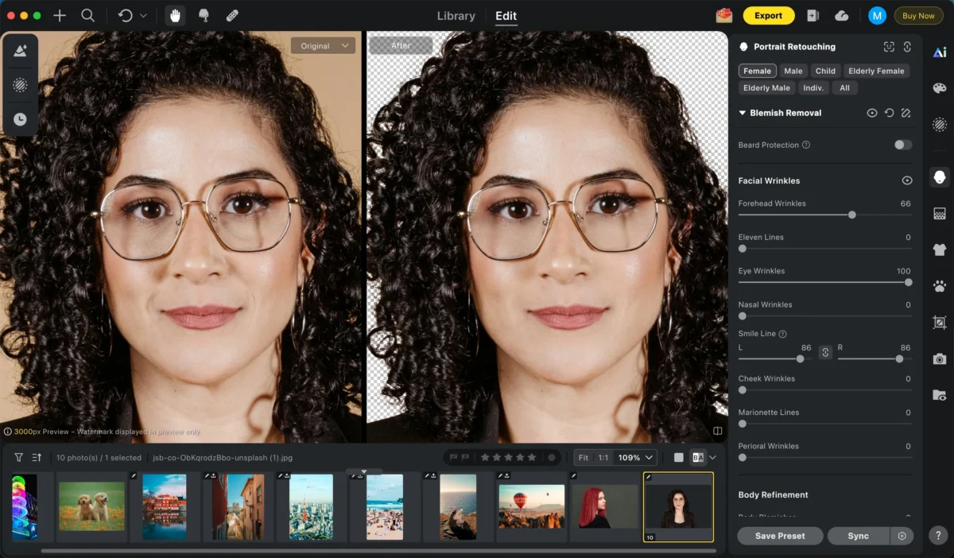
Task: Open the color palette adjustments panel
Action: [x=939, y=88]
